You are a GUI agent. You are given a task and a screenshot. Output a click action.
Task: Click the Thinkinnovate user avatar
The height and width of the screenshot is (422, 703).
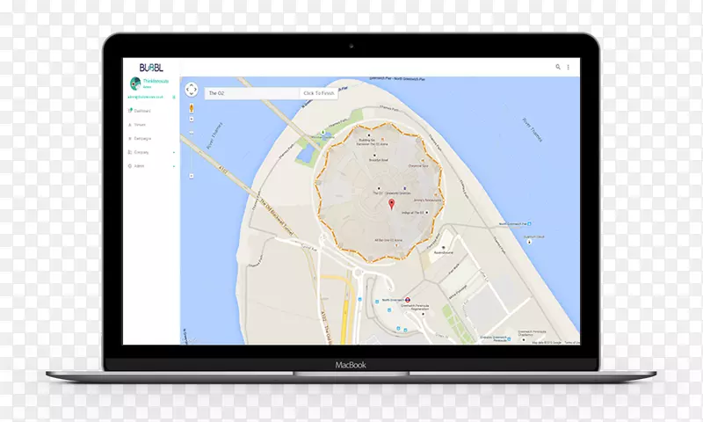coord(135,84)
